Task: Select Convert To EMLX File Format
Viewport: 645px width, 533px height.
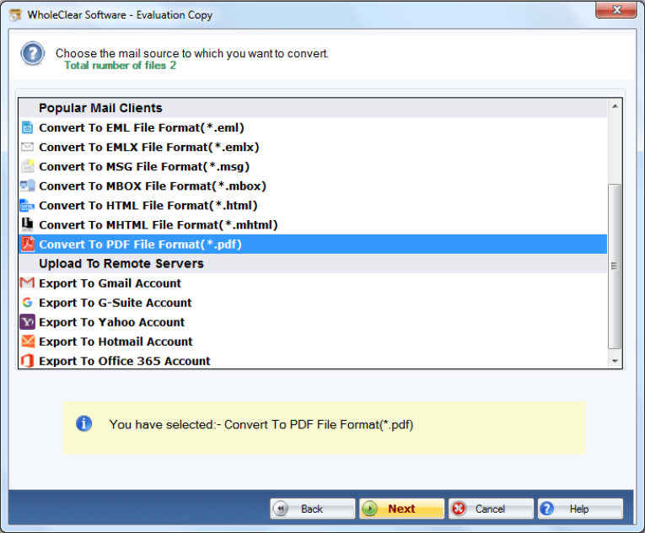Action: pos(313,147)
